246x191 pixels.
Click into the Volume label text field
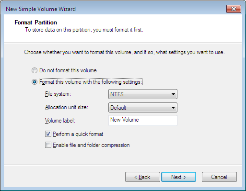(x=143, y=120)
